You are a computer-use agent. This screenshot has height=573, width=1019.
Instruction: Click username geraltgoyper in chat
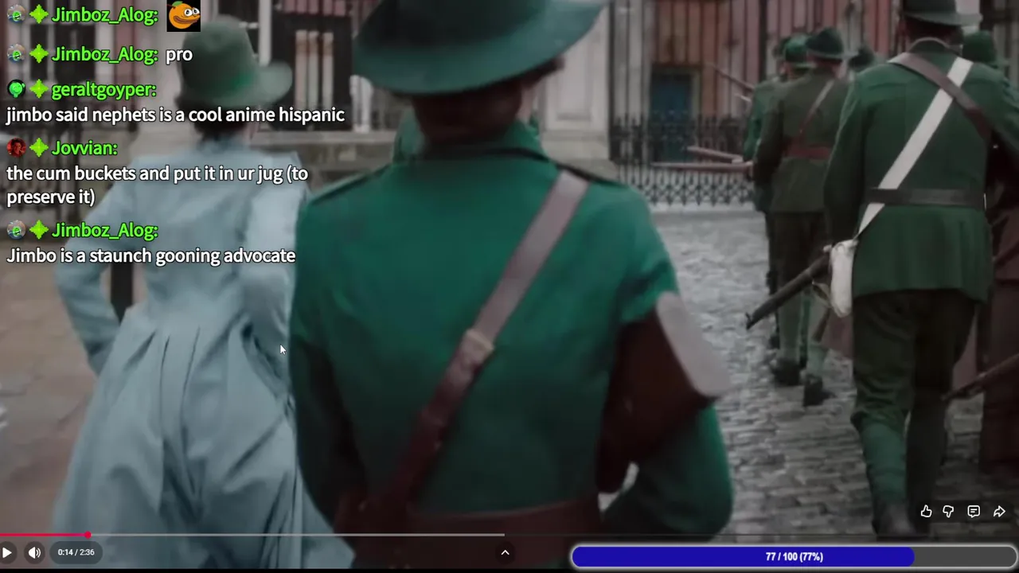tap(103, 89)
